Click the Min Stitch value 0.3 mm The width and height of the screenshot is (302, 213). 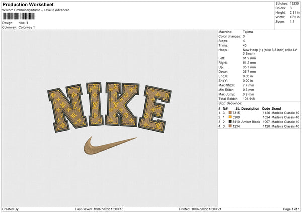click(248, 90)
